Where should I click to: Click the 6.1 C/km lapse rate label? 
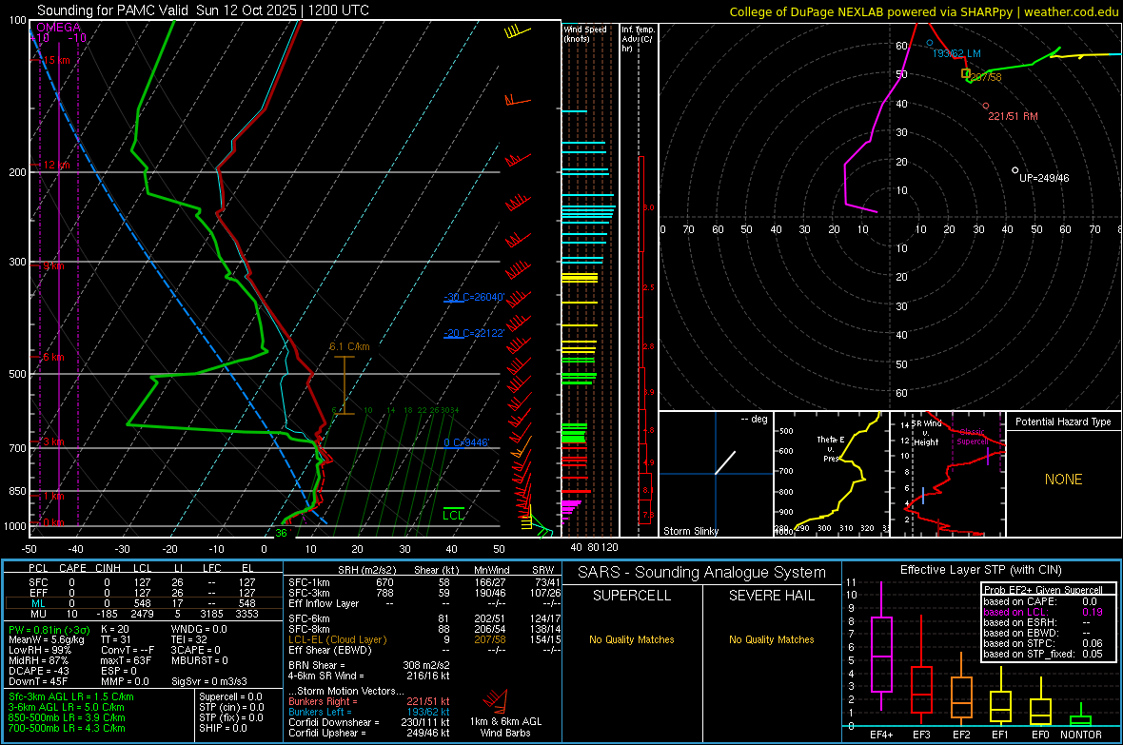pyautogui.click(x=349, y=346)
